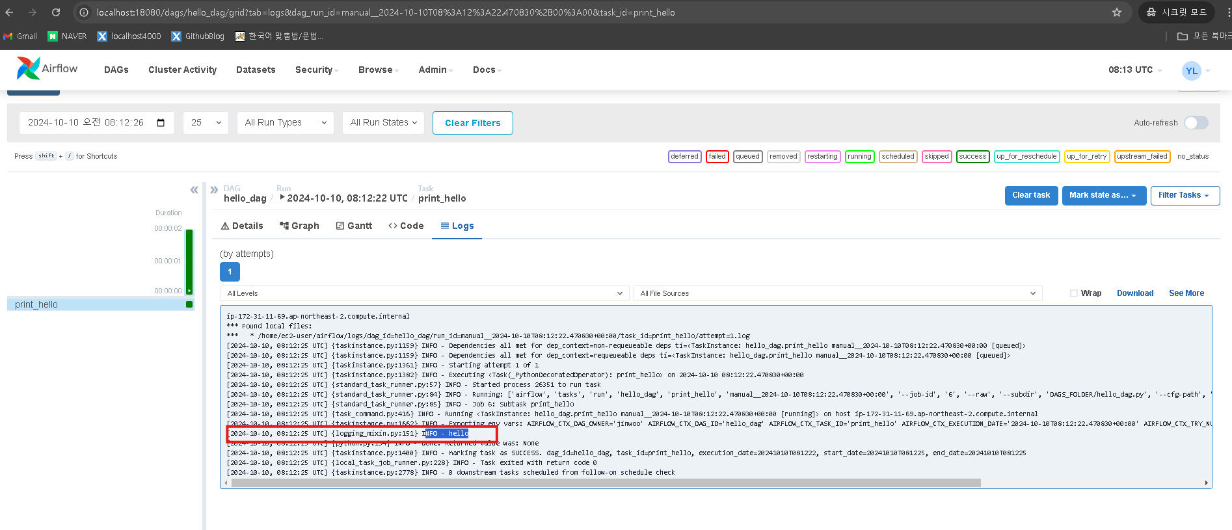The height and width of the screenshot is (530, 1232).
Task: Enable the Auto-refresh switch
Action: tap(1196, 123)
